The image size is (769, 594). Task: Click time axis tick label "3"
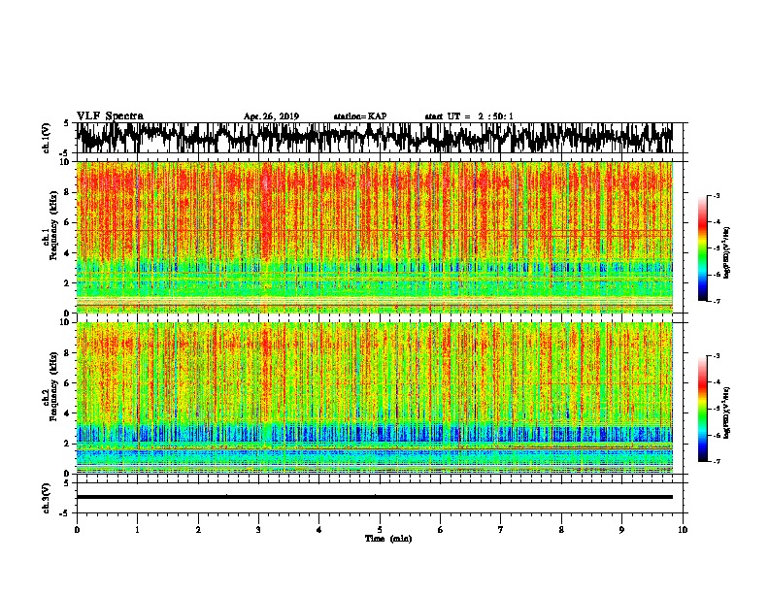coord(258,530)
